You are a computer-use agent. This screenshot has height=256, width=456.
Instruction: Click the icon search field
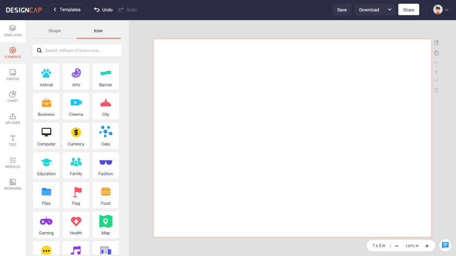[x=77, y=50]
